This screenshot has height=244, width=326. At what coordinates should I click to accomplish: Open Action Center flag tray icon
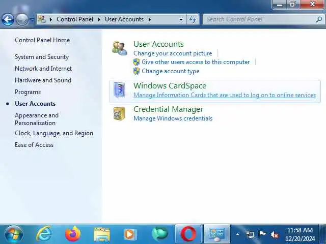[262, 234]
